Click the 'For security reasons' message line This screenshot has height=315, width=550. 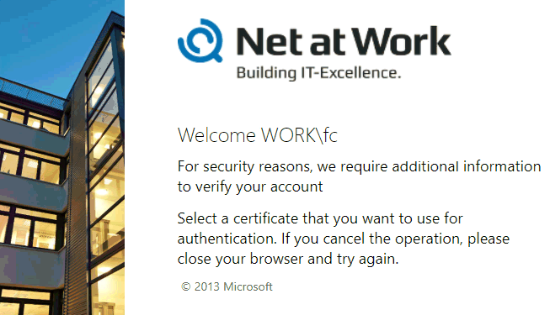[359, 166]
